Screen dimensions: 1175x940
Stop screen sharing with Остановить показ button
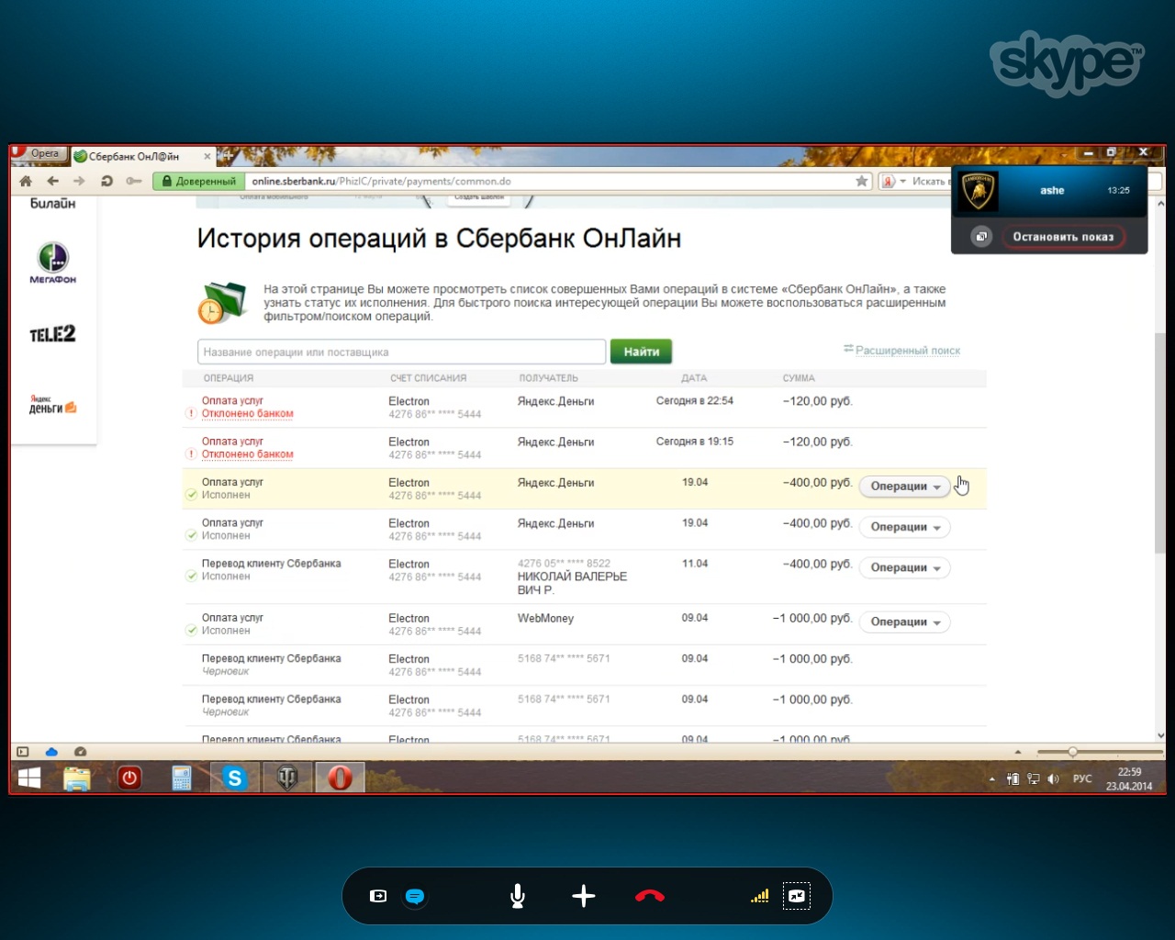(1063, 237)
